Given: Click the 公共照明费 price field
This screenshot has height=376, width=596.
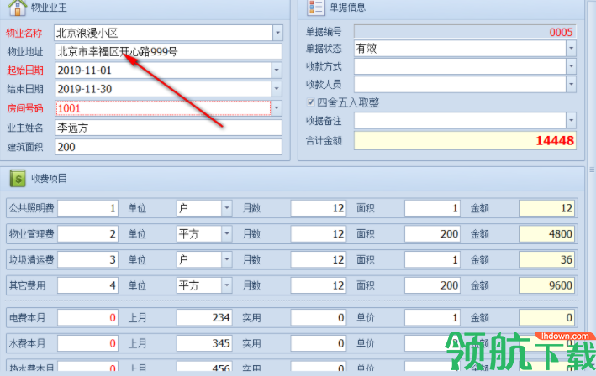Looking at the screenshot, I should pos(87,208).
